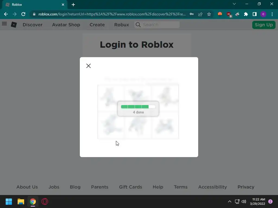Select the top-left captcha image

(111, 98)
